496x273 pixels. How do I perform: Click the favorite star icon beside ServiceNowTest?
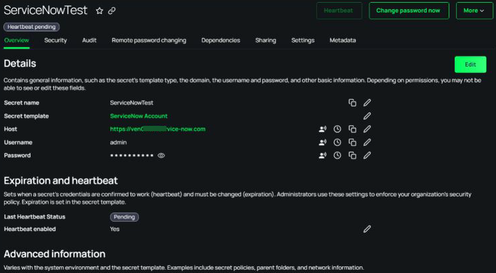(99, 11)
